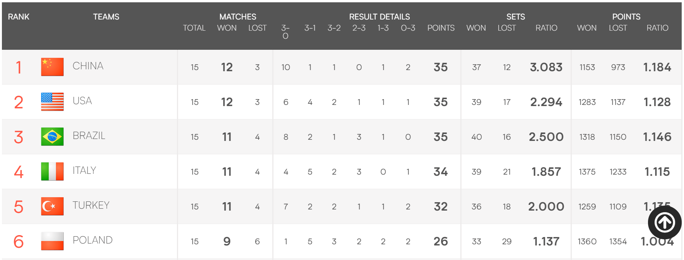684x260 pixels.
Task: Click the RANK column header
Action: pyautogui.click(x=18, y=17)
